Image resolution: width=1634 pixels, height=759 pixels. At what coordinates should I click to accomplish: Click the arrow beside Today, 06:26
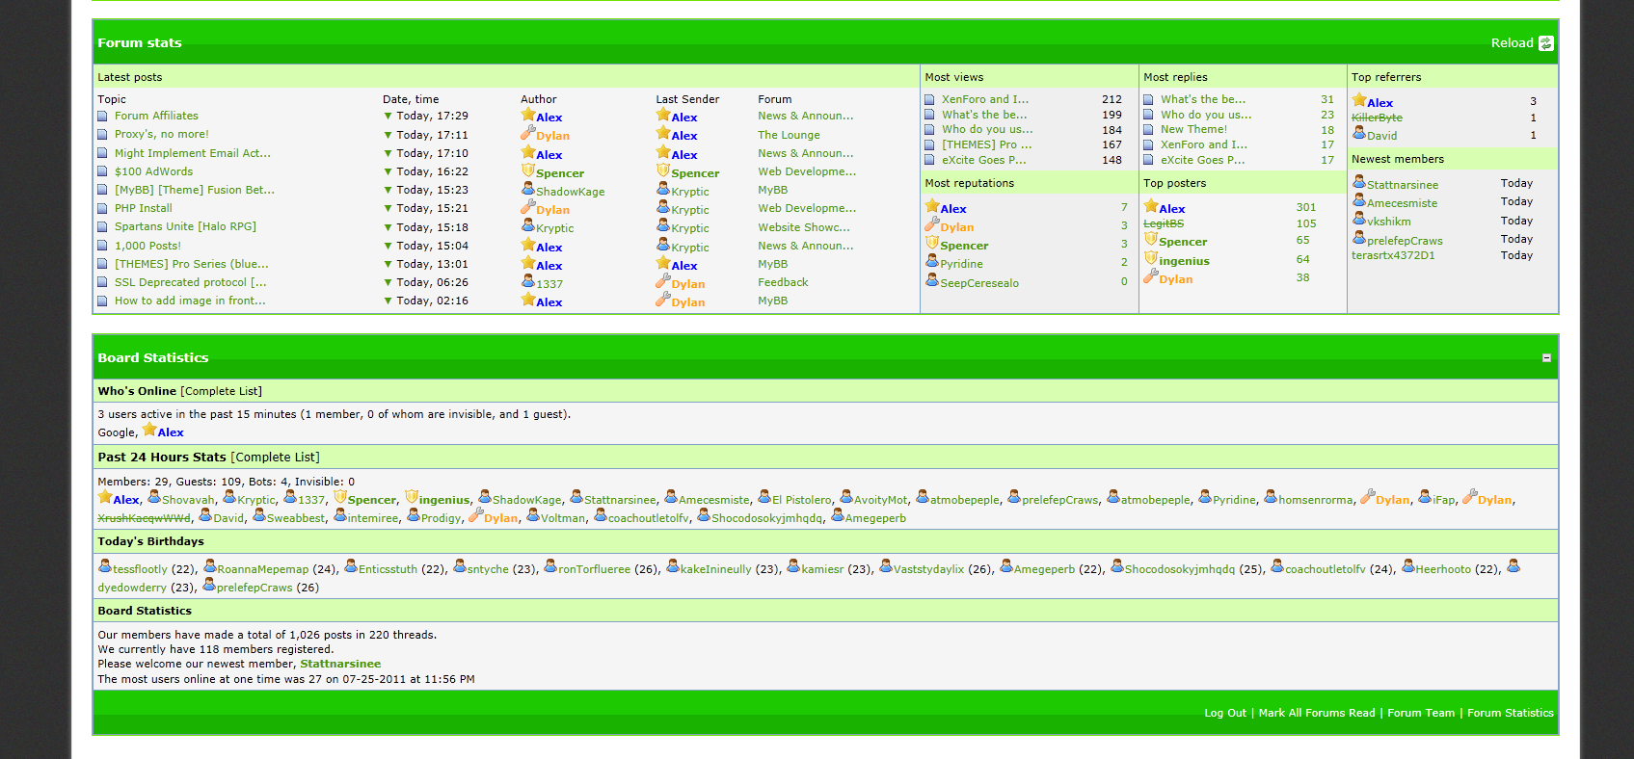[x=388, y=283]
